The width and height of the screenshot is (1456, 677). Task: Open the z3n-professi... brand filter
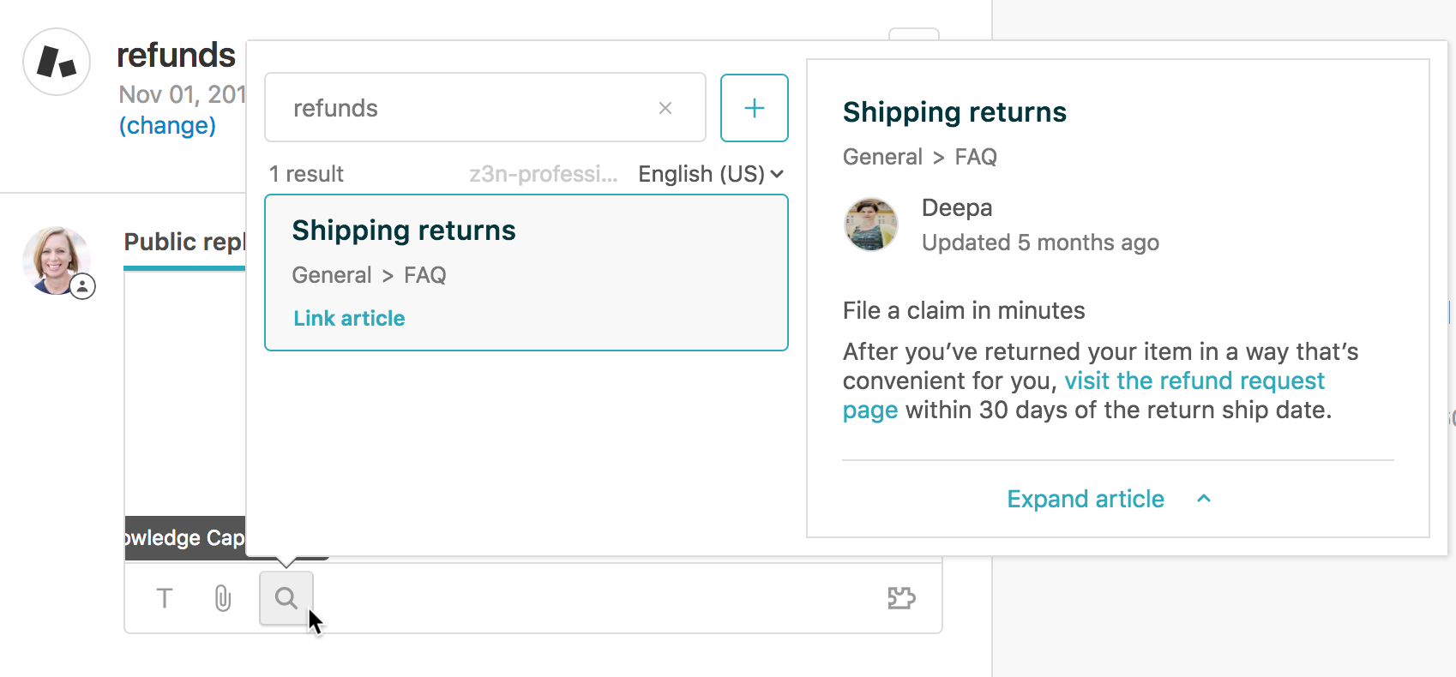[543, 174]
